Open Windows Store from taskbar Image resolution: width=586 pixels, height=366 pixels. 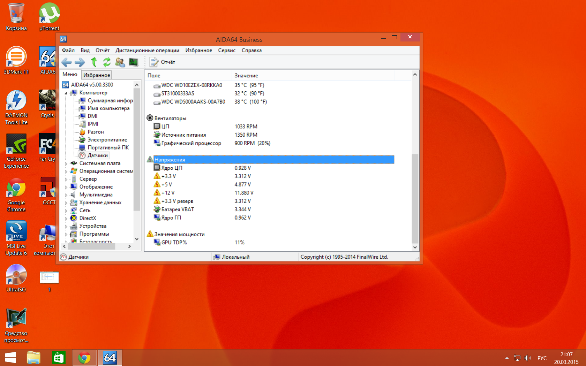[59, 358]
